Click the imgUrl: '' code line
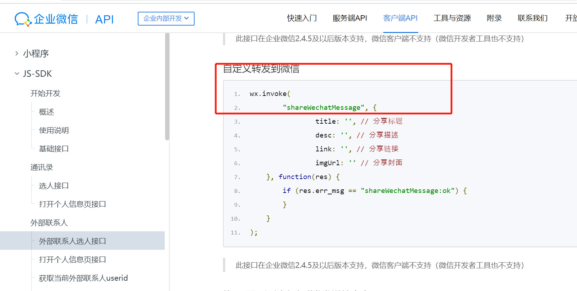This screenshot has height=291, width=577. click(359, 163)
